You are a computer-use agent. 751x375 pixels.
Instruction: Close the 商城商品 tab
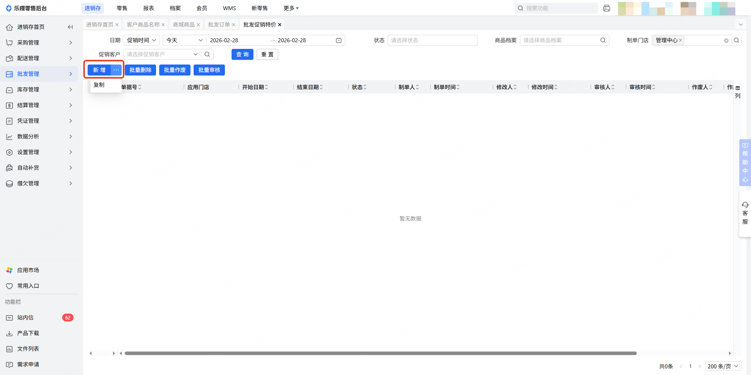tap(198, 25)
